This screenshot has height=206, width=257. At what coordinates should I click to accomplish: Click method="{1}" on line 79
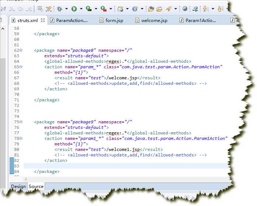coord(70,144)
